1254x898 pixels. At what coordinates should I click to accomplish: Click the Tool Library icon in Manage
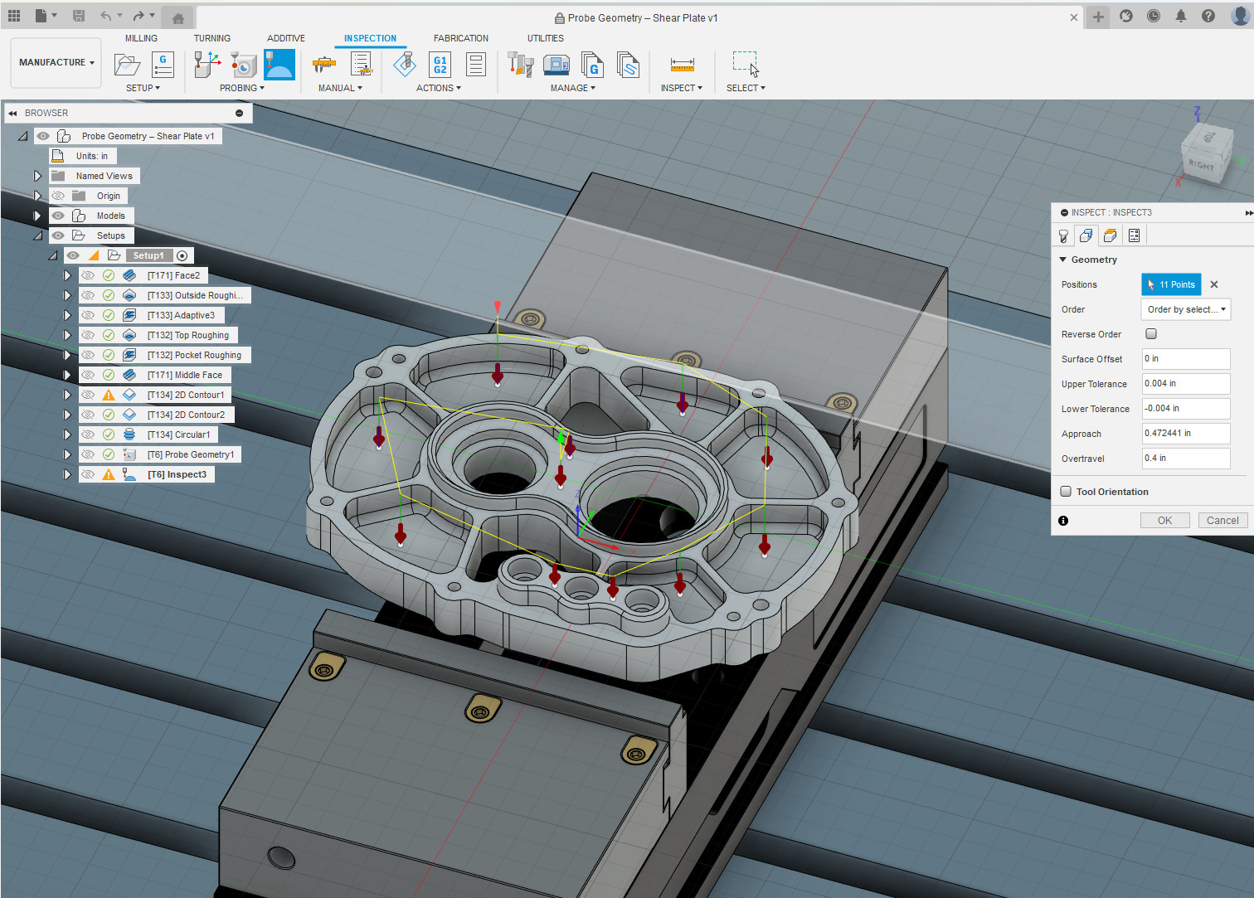(520, 65)
